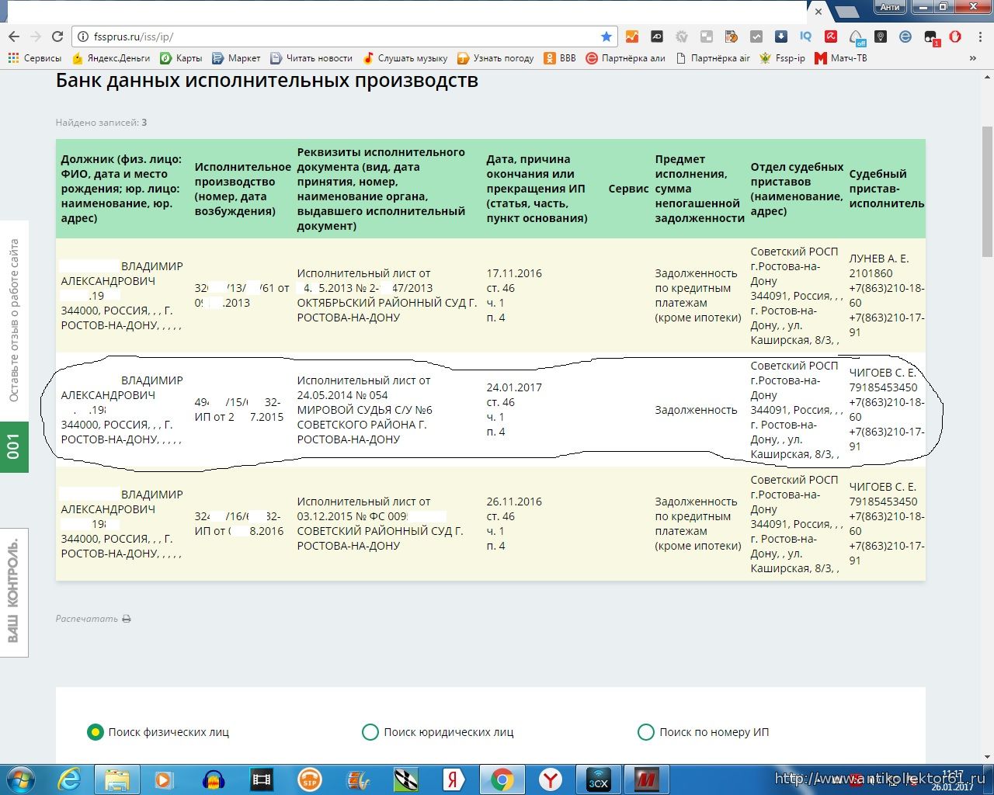994x795 pixels.
Task: Open Маркет bookmark
Action: pos(236,58)
